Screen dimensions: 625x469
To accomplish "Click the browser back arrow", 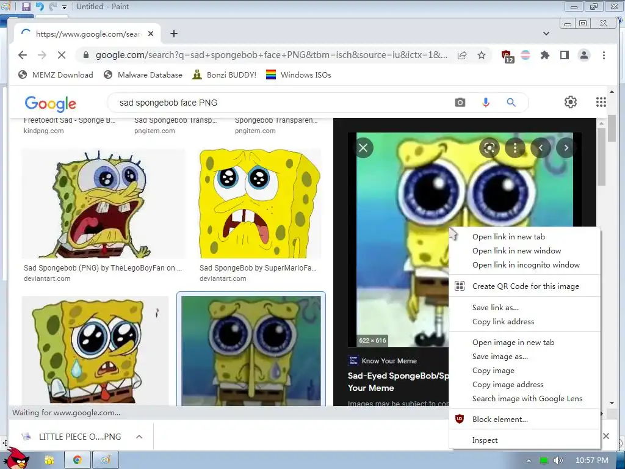I will pyautogui.click(x=23, y=55).
